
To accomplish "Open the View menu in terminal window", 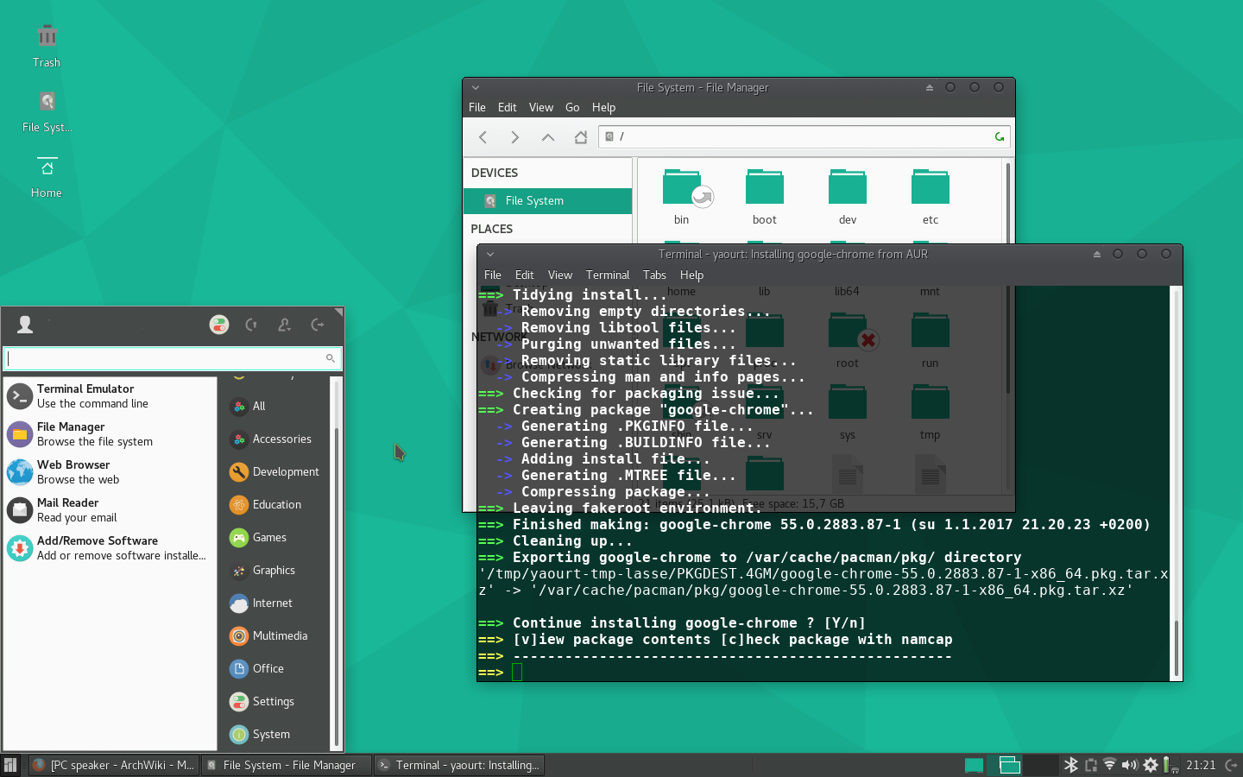I will coord(560,275).
